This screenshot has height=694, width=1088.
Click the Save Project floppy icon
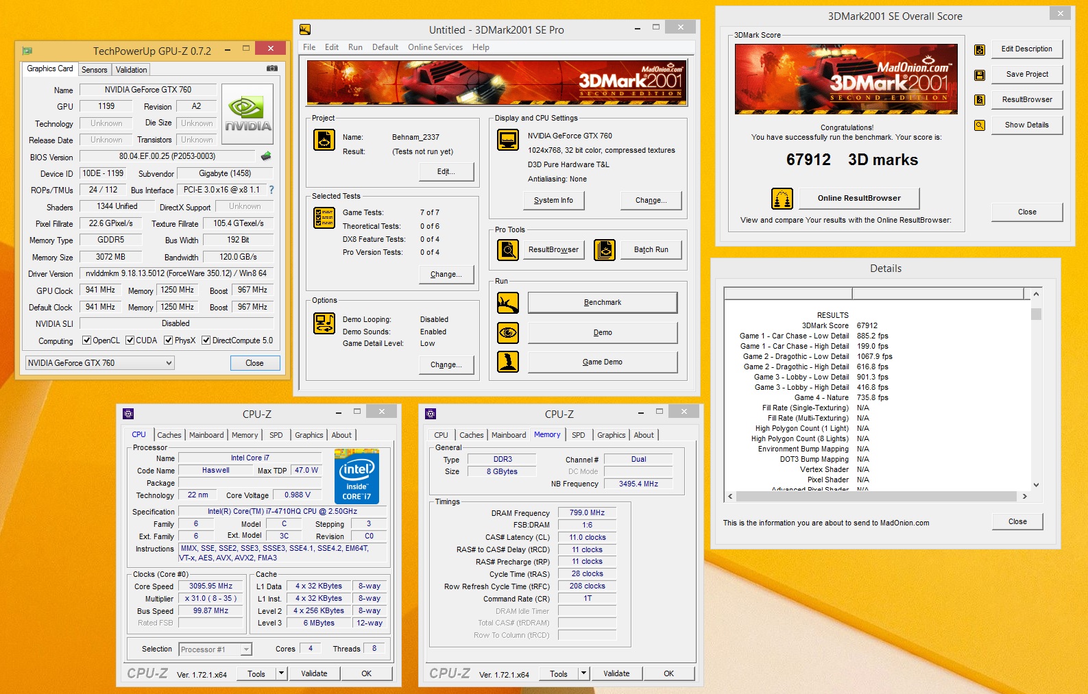[980, 75]
